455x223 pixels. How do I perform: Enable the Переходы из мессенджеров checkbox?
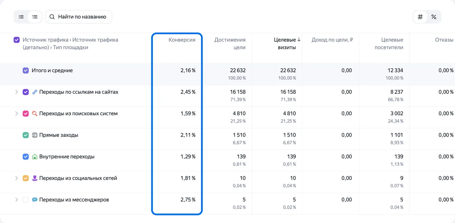(x=26, y=200)
